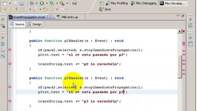Click the Back navigation arrow
This screenshot has width=197, height=111.
pos(52,9)
